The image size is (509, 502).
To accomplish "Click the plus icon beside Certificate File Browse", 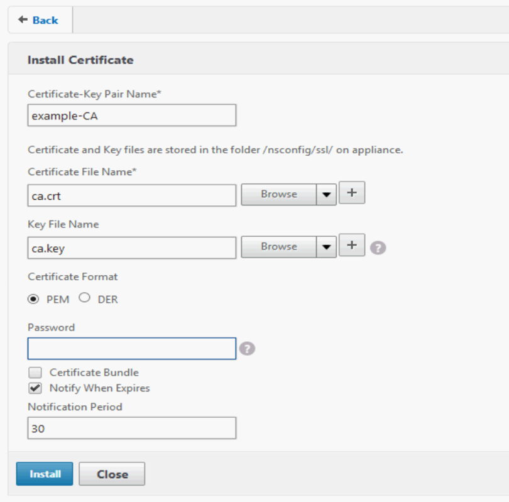I will point(352,194).
